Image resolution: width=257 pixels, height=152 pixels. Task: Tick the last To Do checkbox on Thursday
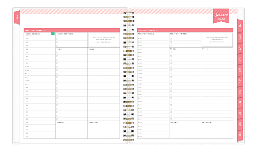(171, 119)
